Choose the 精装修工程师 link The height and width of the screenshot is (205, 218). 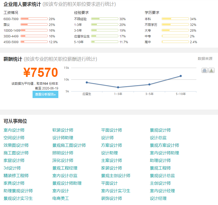[16, 175]
